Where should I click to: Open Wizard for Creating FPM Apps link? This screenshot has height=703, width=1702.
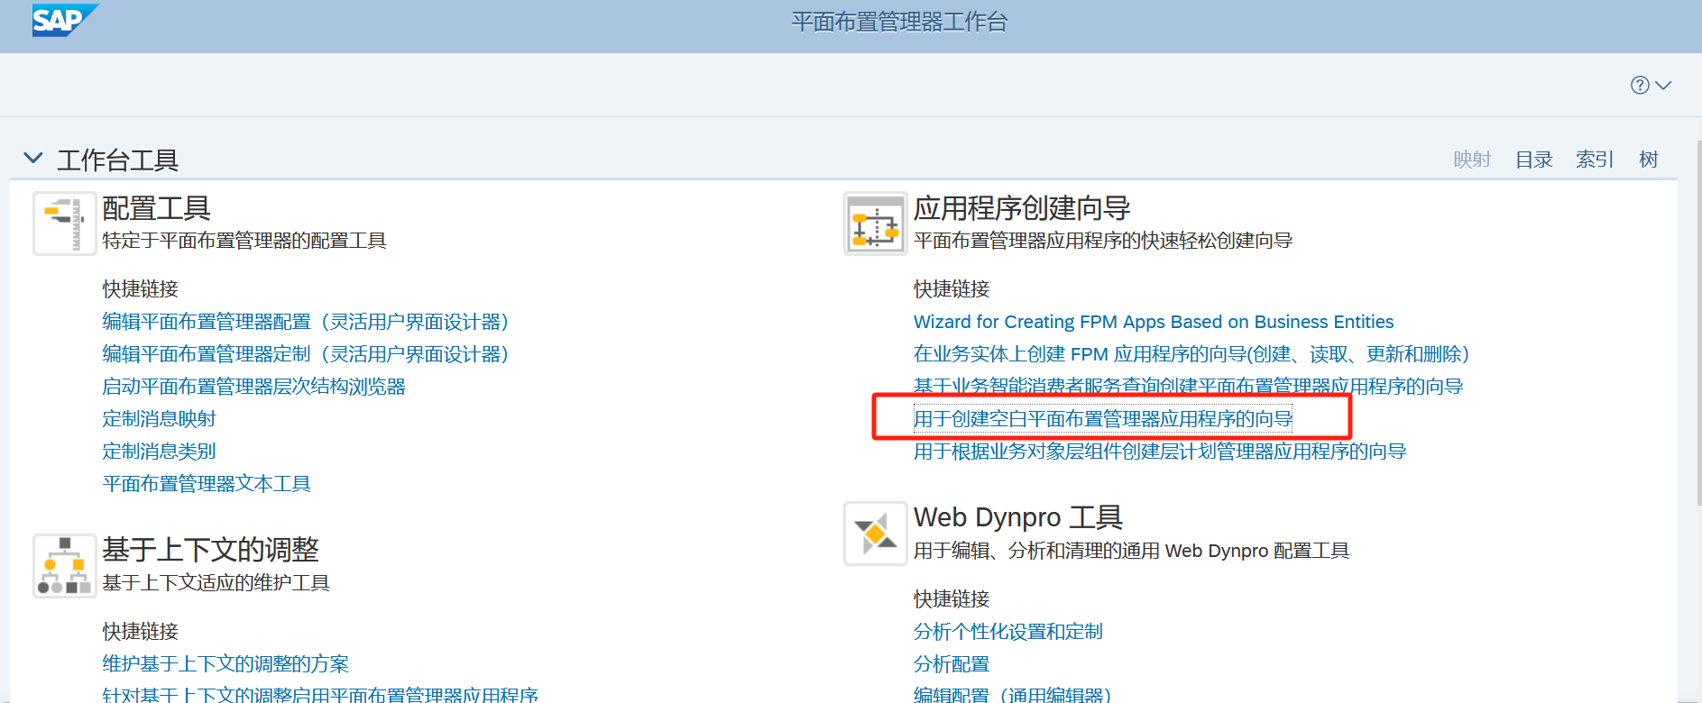coord(1154,322)
